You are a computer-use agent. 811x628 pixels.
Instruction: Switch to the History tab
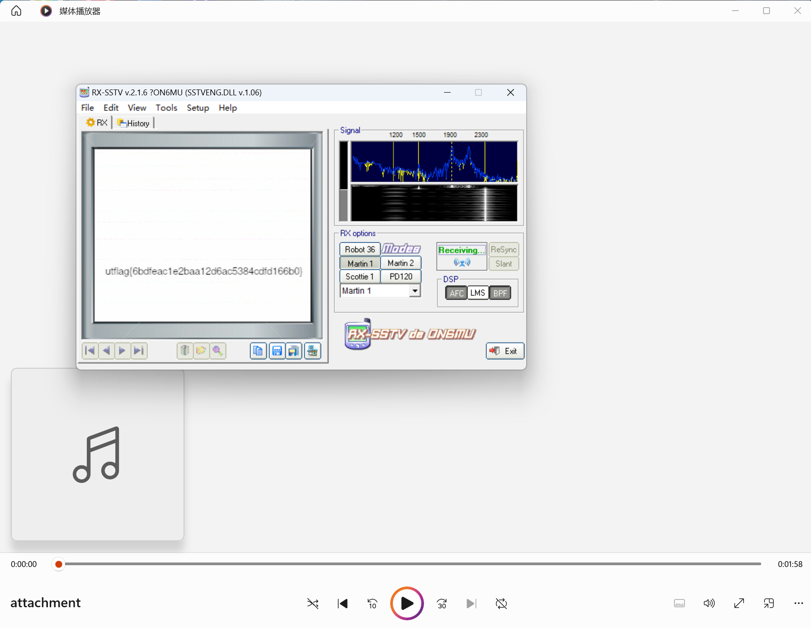coord(133,123)
